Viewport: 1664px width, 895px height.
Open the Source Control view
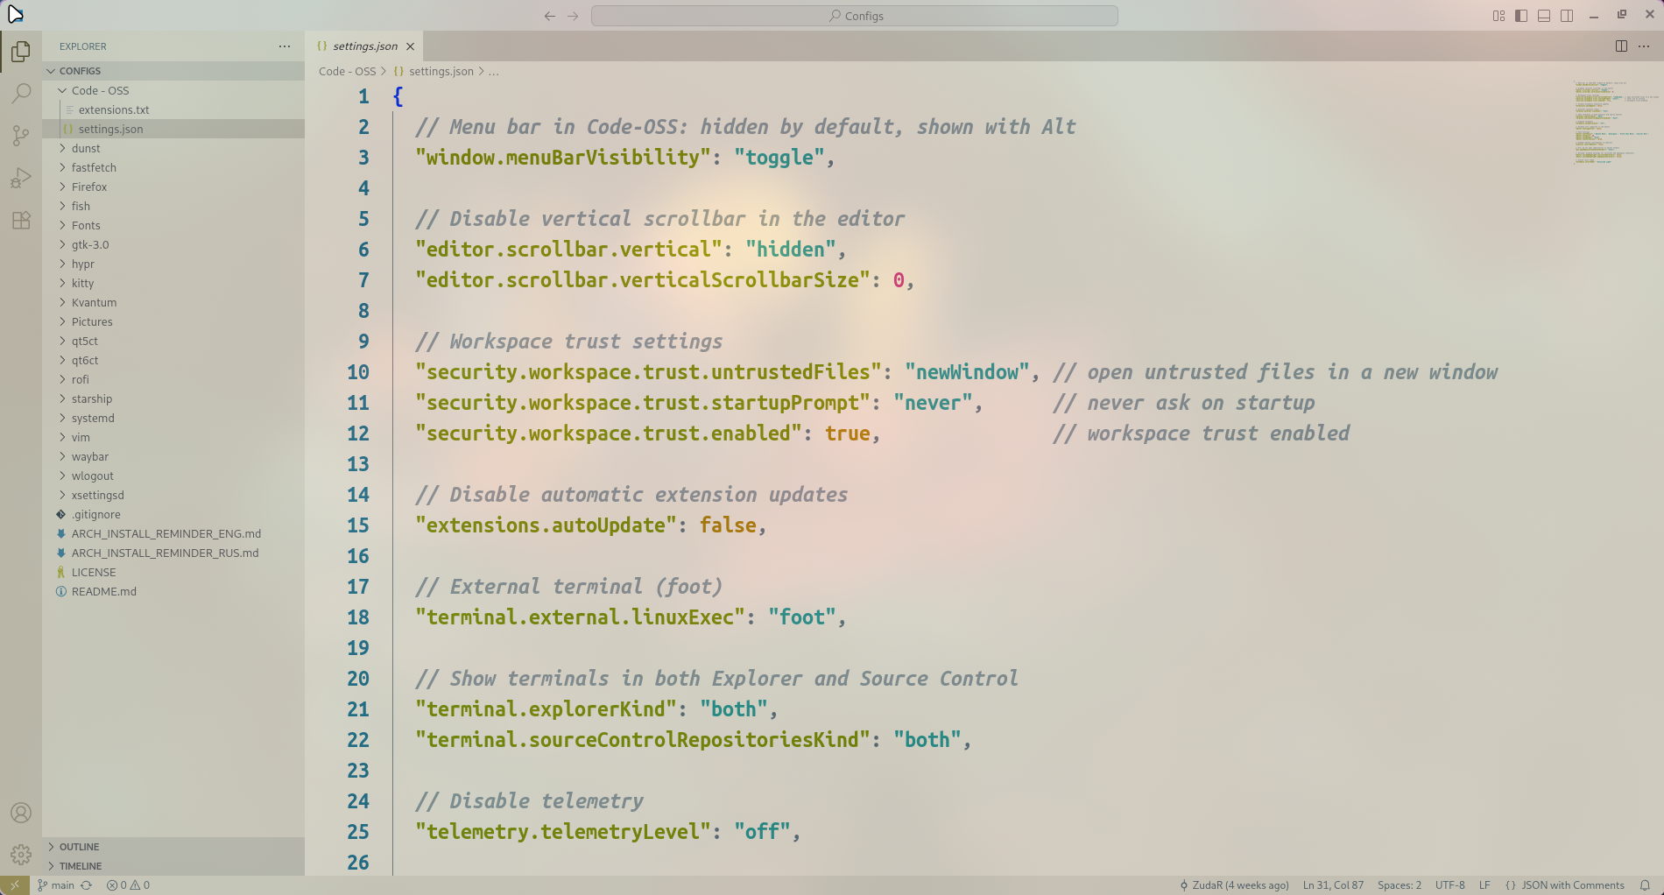point(20,136)
